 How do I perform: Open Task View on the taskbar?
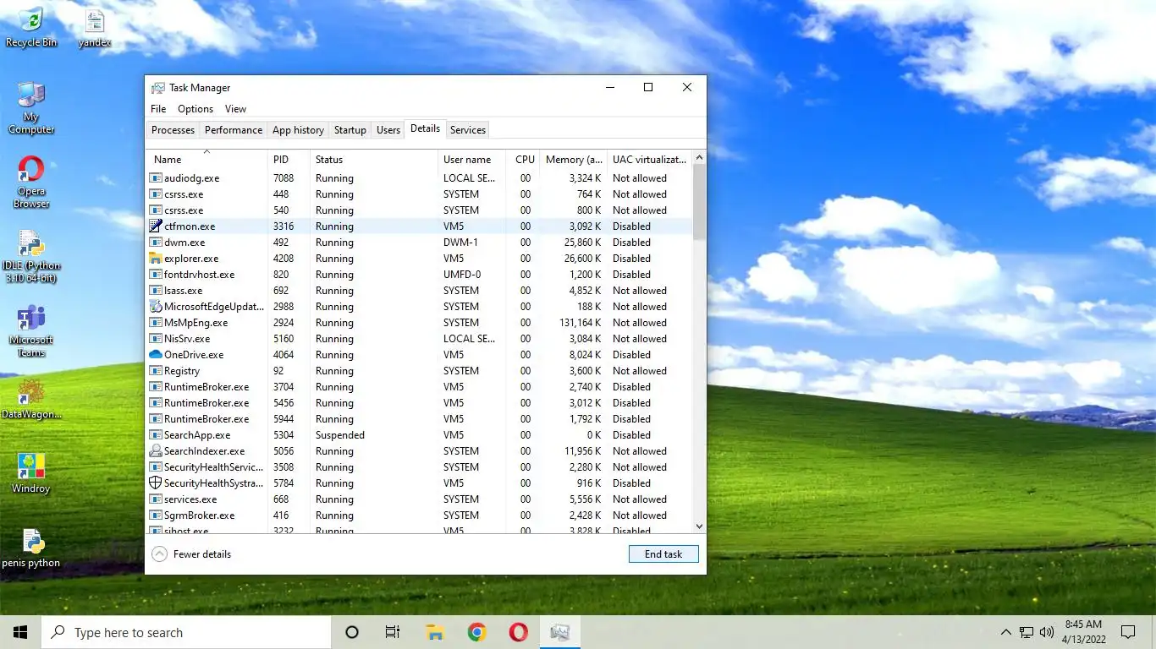[393, 632]
